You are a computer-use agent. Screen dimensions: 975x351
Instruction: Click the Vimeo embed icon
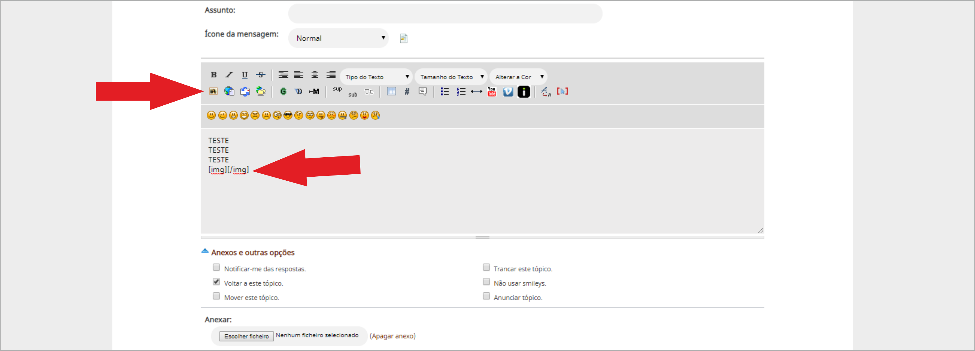click(508, 92)
